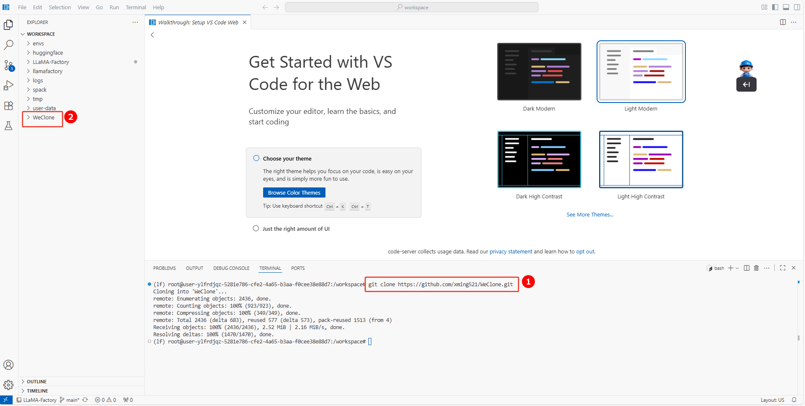Viewport: 805px width, 406px height.
Task: Select the Choose your theme step
Action: point(287,158)
